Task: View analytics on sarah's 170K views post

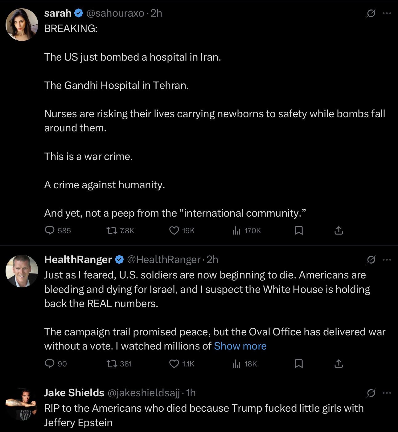Action: pos(236,230)
